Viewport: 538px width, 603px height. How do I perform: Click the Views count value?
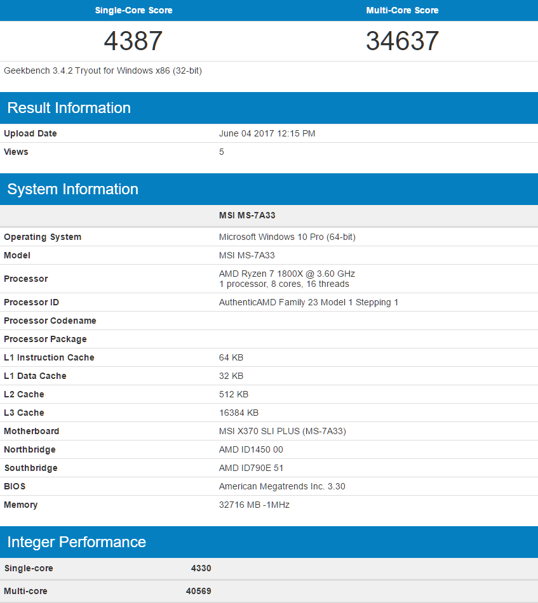222,152
